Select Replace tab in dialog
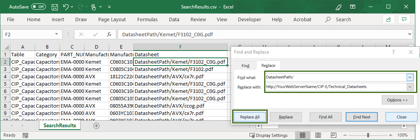 coord(268,65)
